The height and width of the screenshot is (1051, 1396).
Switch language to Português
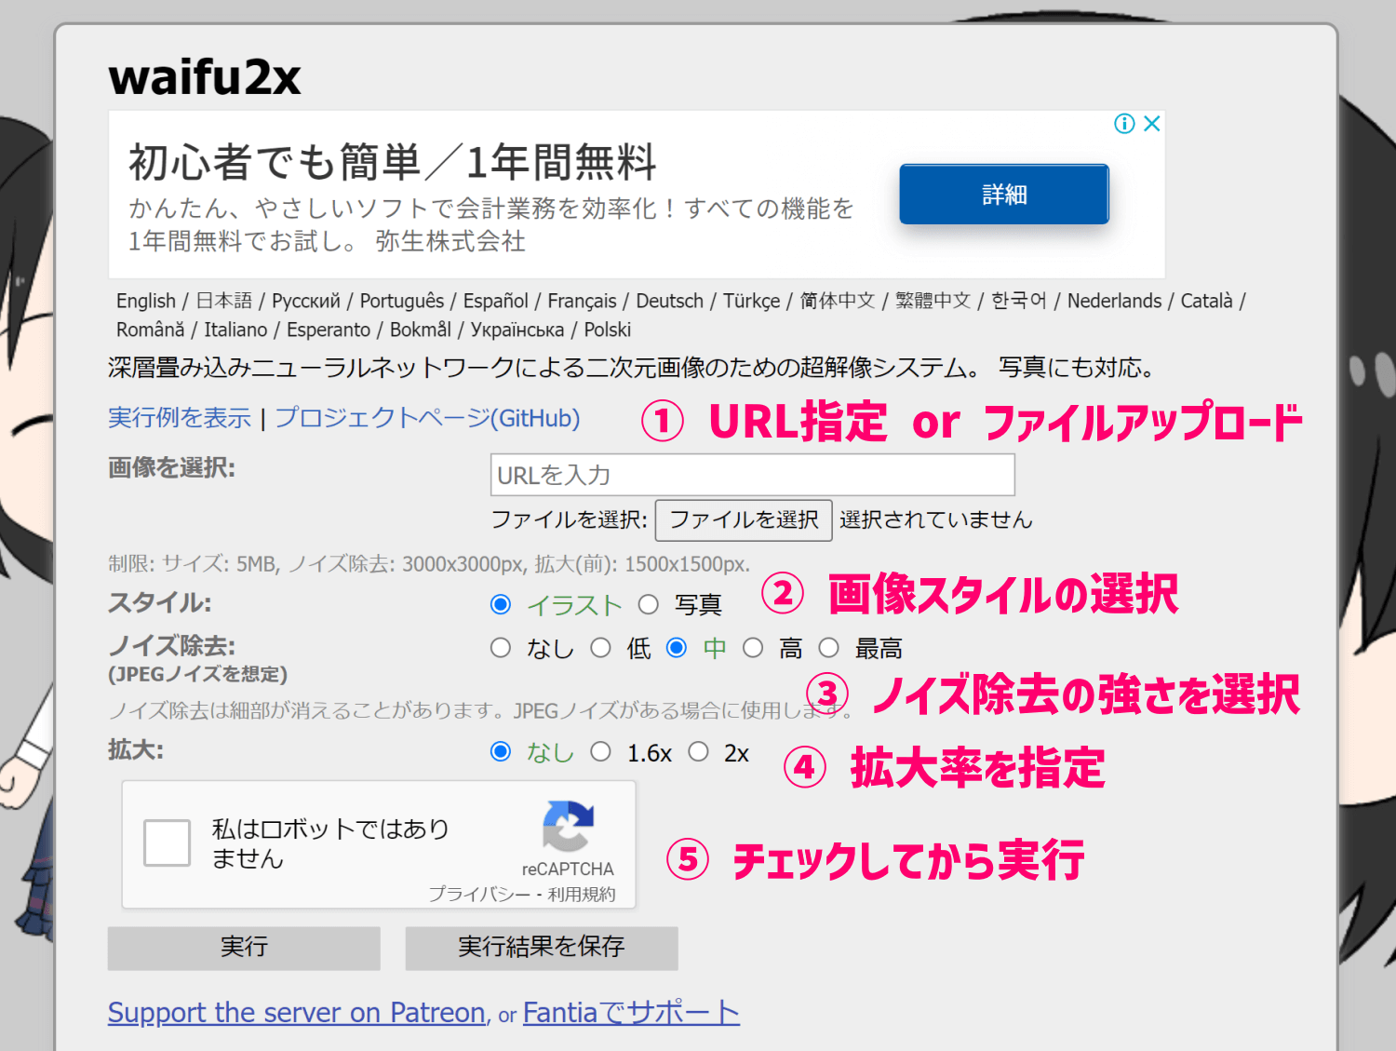(x=402, y=301)
